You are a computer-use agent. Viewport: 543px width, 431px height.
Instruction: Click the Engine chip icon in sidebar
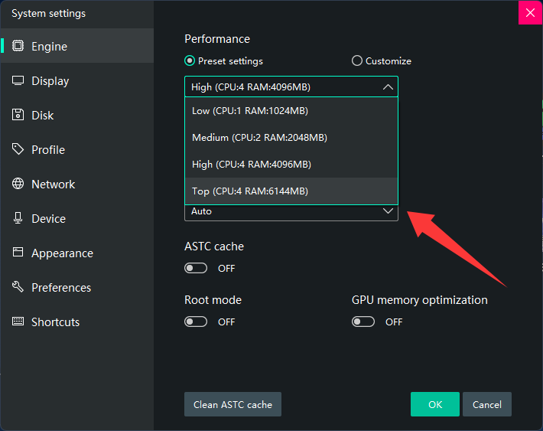(18, 46)
